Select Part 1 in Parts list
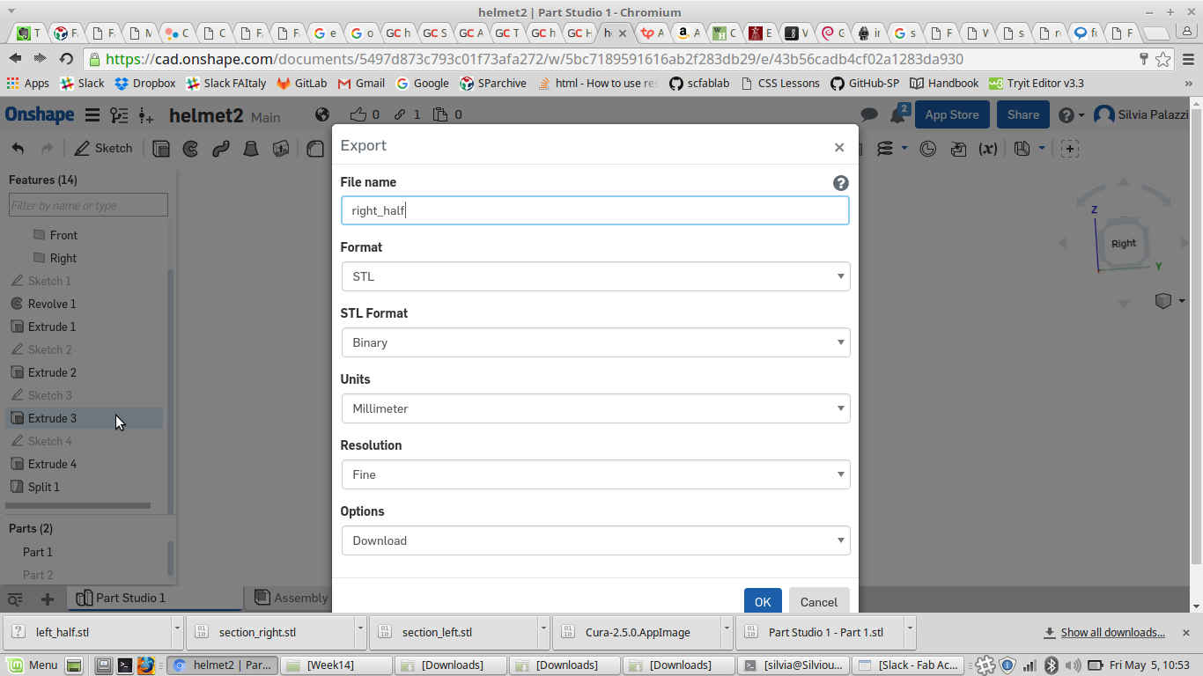 click(x=37, y=552)
